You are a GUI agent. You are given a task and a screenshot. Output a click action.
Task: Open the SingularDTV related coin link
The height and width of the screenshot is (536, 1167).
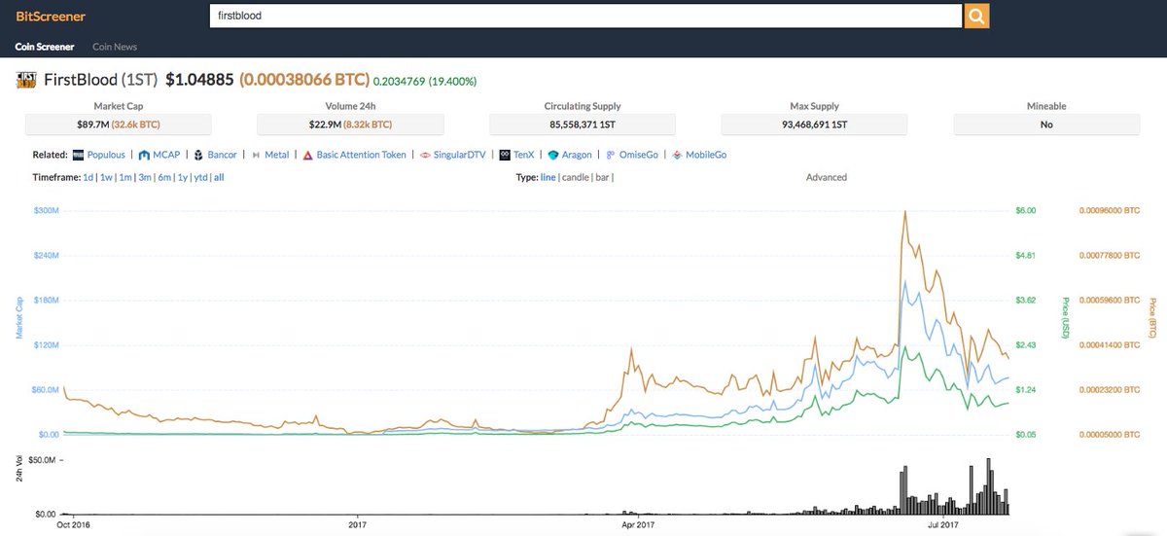click(459, 155)
